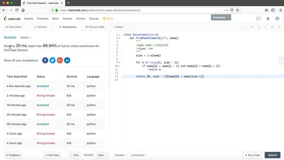Open the page actions ellipsis menu
This screenshot has width=284, height=160.
point(226,10)
